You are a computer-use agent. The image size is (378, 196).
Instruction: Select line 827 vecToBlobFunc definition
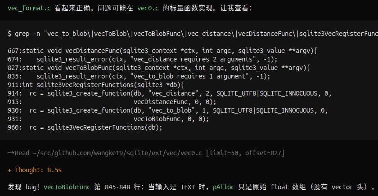(x=159, y=68)
